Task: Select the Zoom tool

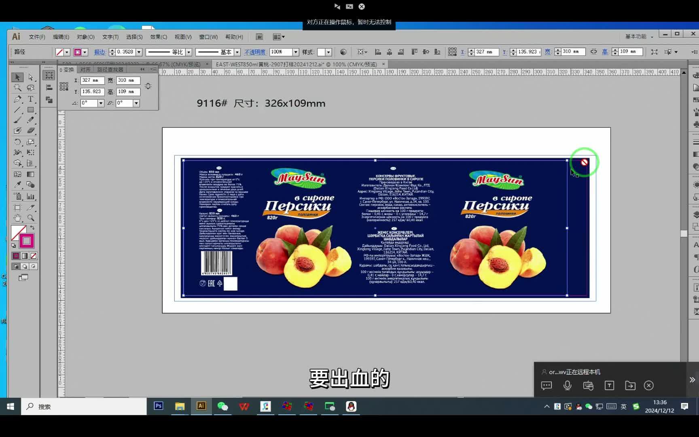Action: pyautogui.click(x=31, y=218)
